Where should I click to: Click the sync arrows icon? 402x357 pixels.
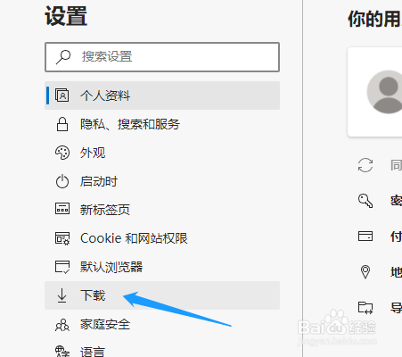[x=365, y=165]
